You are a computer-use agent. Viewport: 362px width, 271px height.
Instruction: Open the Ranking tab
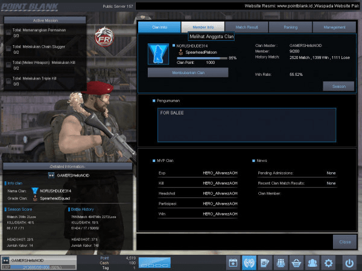point(290,27)
